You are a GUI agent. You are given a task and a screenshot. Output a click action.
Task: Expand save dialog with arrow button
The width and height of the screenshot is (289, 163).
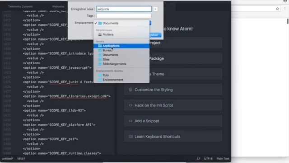click(x=155, y=9)
